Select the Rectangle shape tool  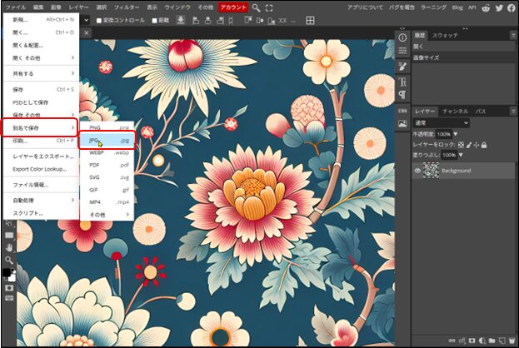tap(9, 236)
